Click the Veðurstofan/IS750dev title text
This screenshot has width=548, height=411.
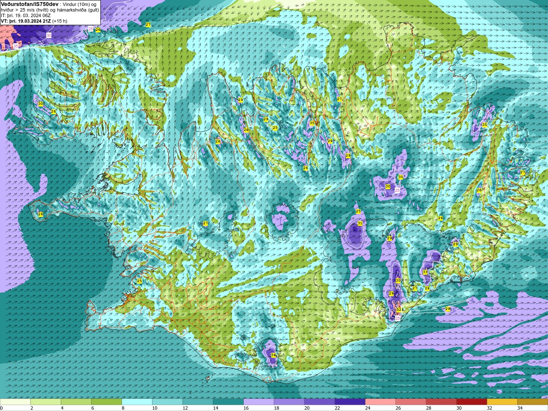[x=30, y=4]
